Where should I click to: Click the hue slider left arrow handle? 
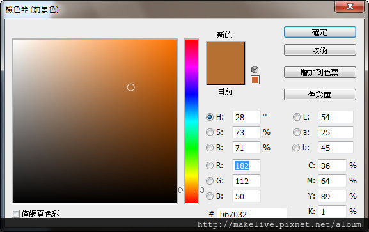click(x=180, y=190)
